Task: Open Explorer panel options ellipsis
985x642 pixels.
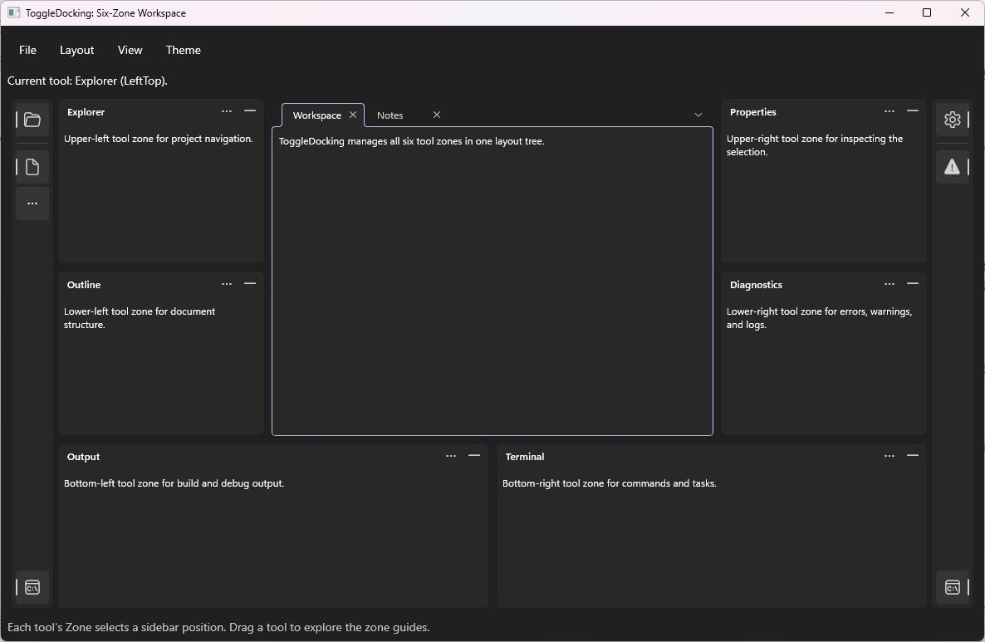Action: click(227, 112)
